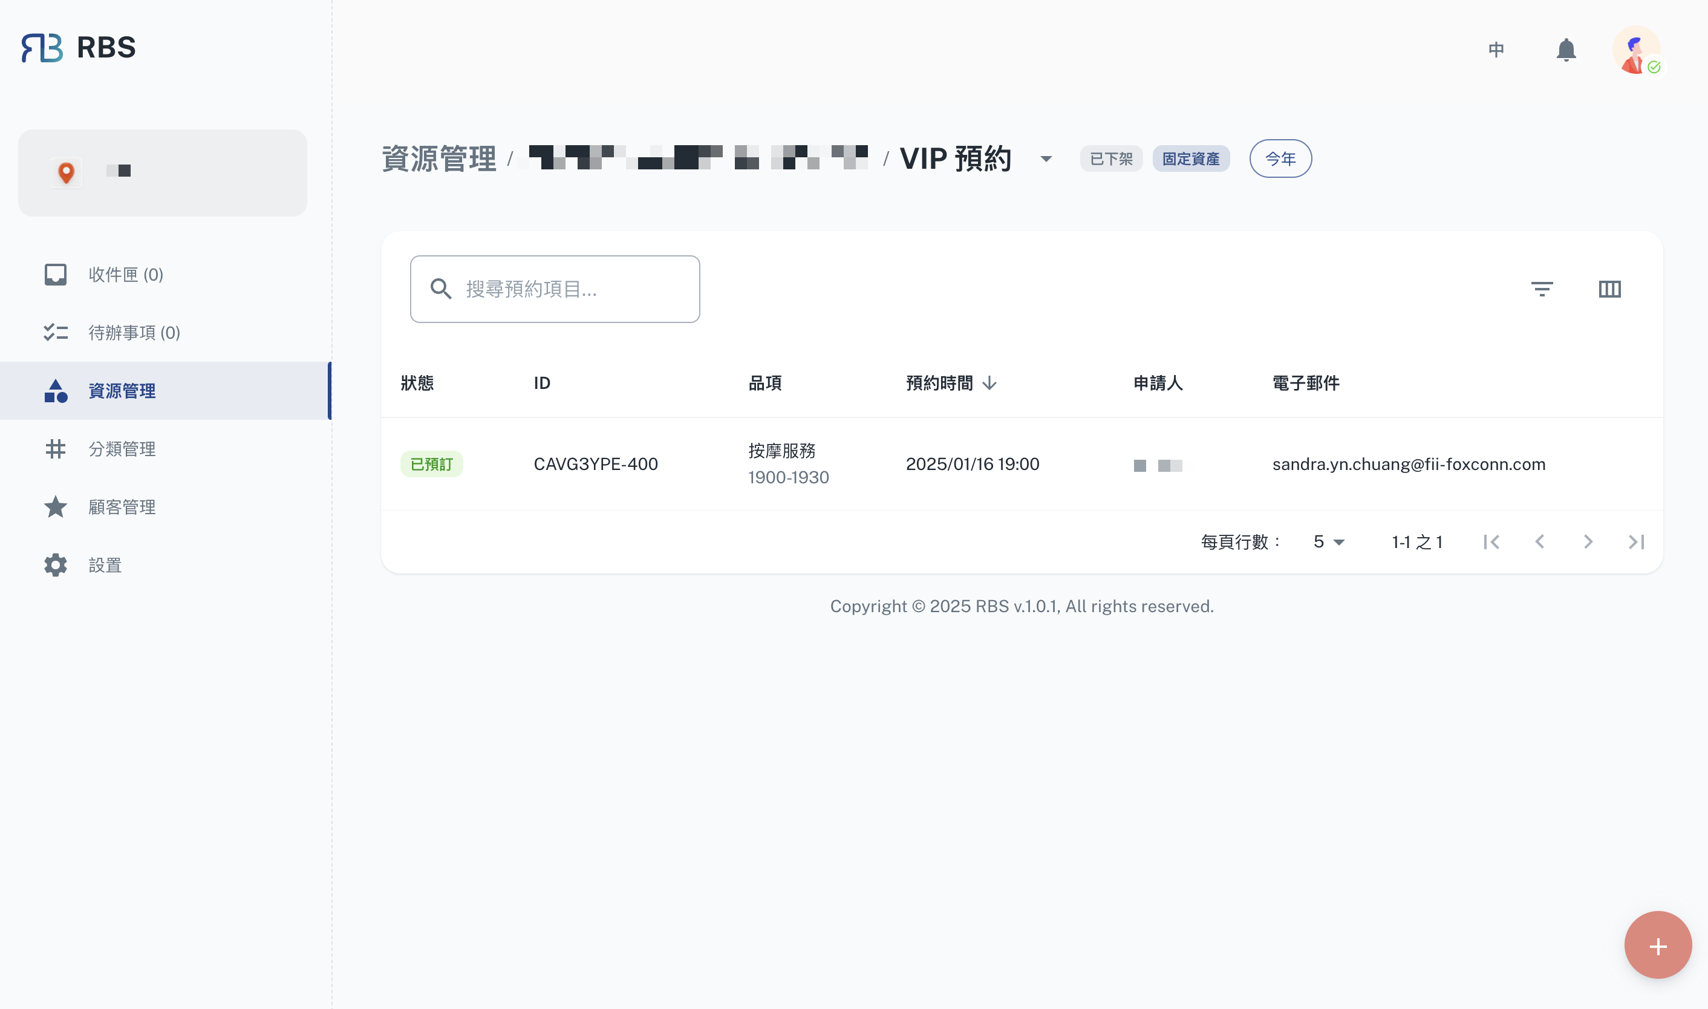Switch language via the 中 button

point(1495,50)
